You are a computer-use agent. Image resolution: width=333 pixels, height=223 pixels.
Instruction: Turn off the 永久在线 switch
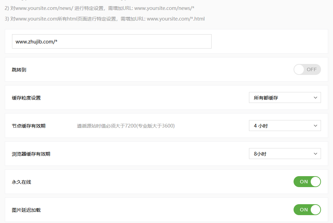click(307, 182)
